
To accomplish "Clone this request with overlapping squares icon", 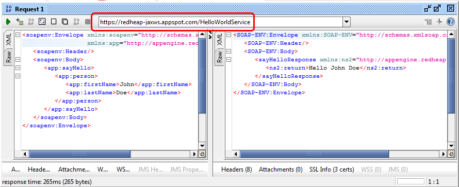I will (64, 22).
